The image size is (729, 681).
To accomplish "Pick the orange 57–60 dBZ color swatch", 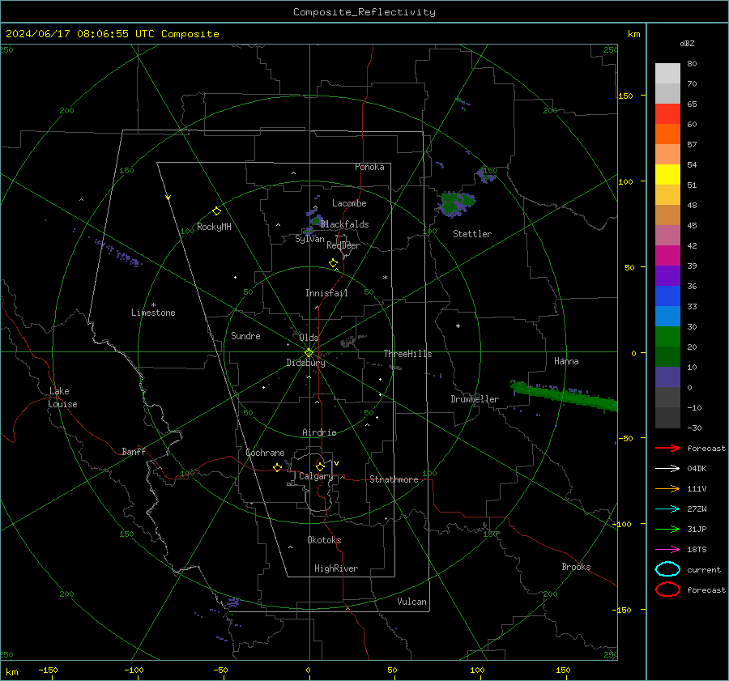I will 667,134.
